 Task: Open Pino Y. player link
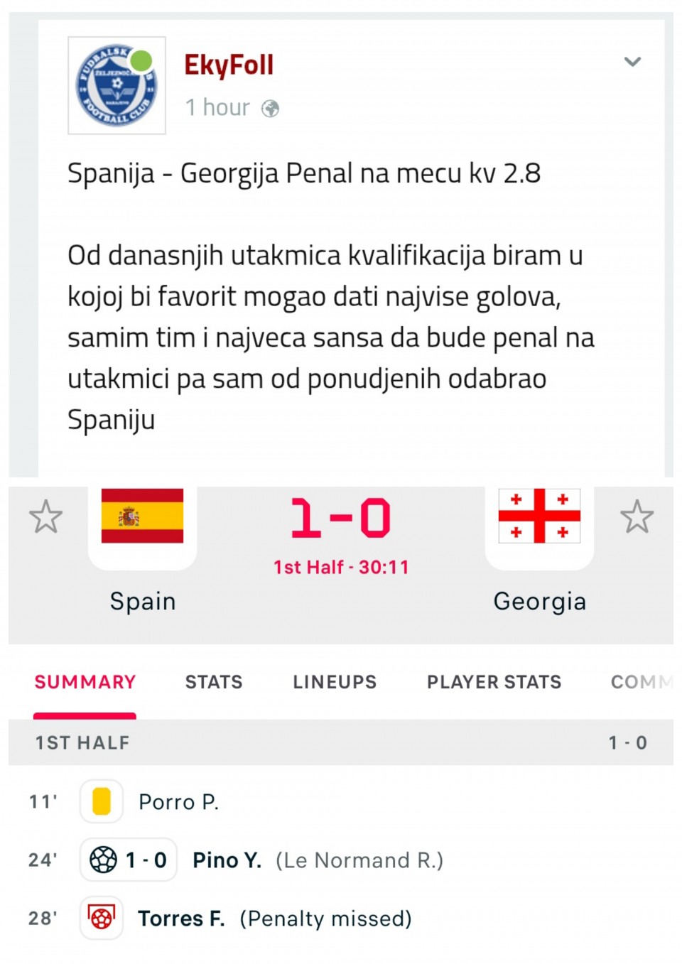coord(227,860)
